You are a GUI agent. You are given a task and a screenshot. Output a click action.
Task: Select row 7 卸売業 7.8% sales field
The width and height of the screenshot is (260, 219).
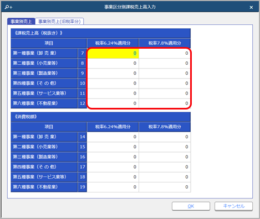tap(165, 53)
